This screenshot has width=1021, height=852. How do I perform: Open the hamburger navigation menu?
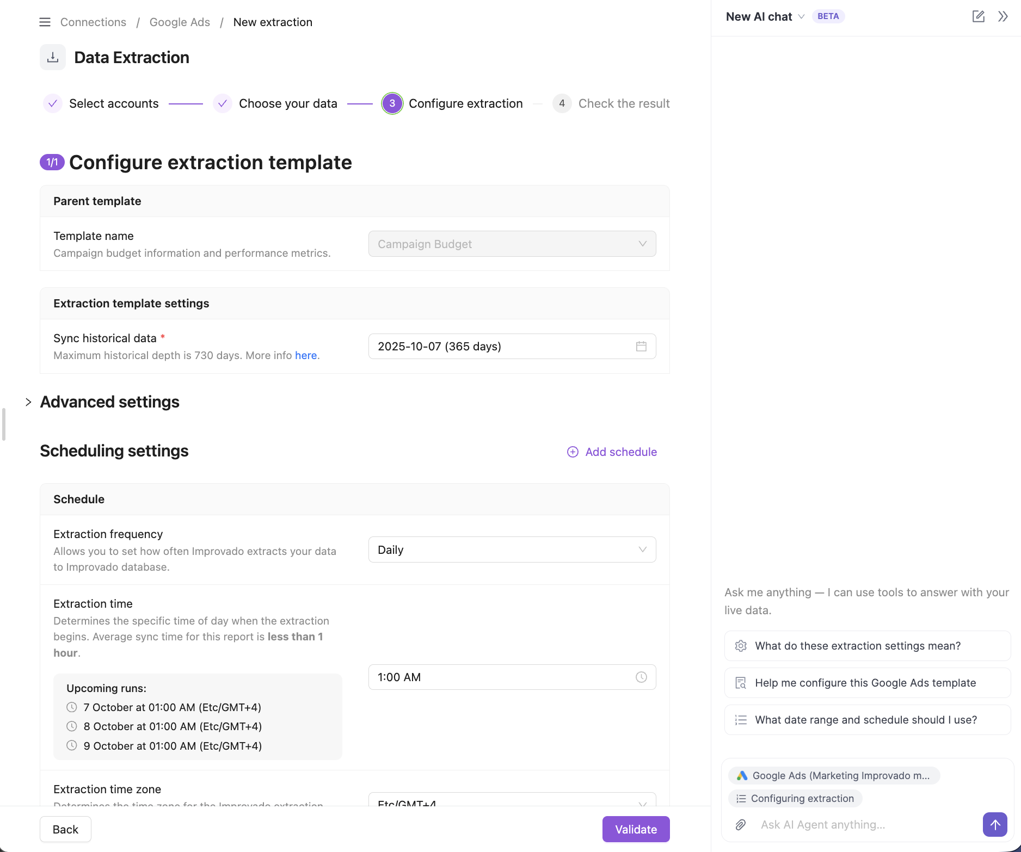tap(45, 22)
